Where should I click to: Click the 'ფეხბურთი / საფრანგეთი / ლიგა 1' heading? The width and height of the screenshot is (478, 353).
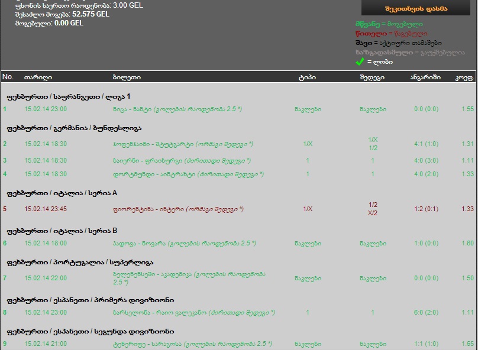tap(69, 97)
